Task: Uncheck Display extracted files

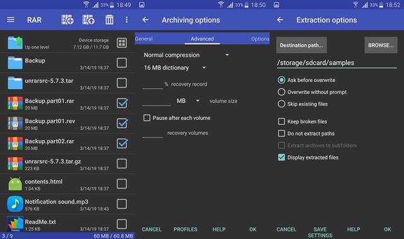Action: (282, 157)
